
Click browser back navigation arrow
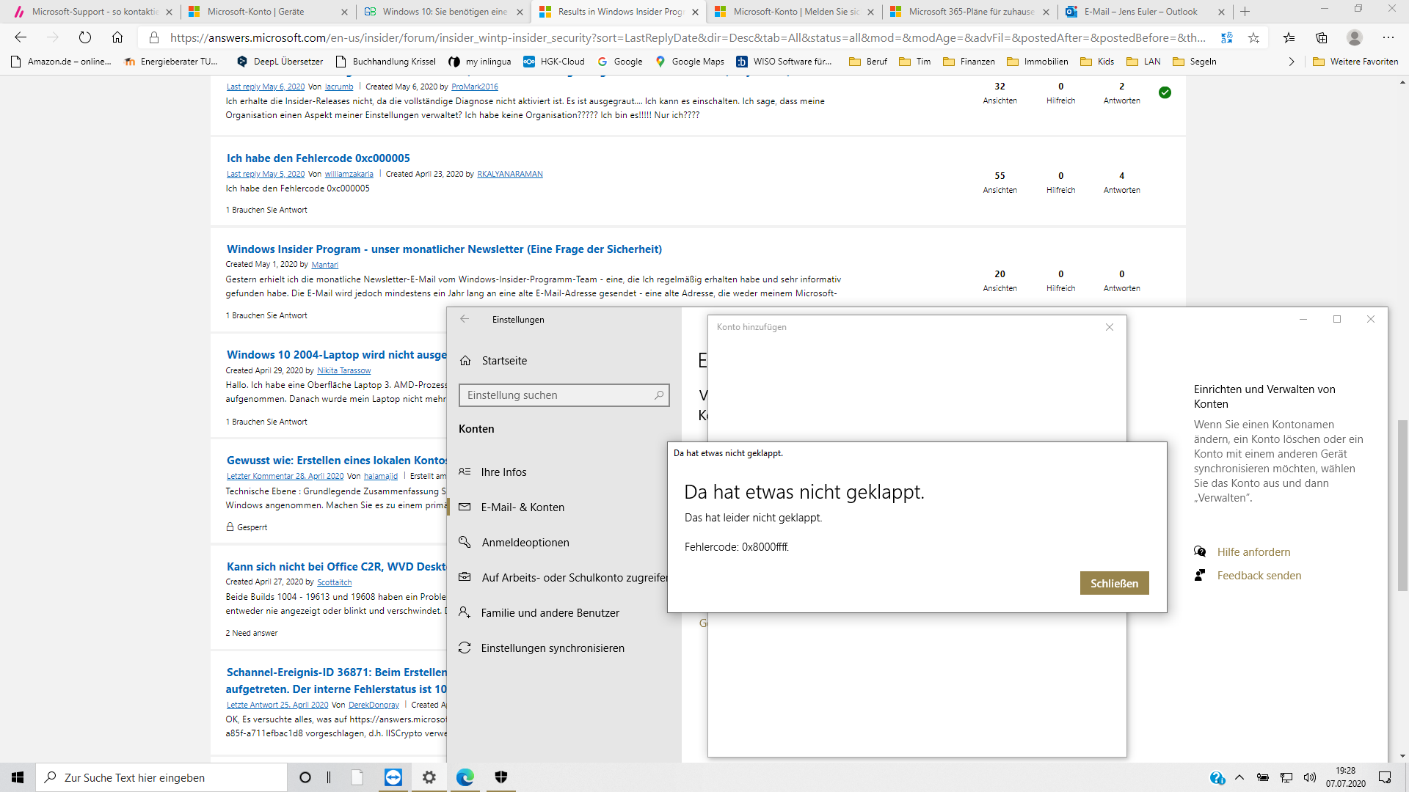click(x=21, y=37)
